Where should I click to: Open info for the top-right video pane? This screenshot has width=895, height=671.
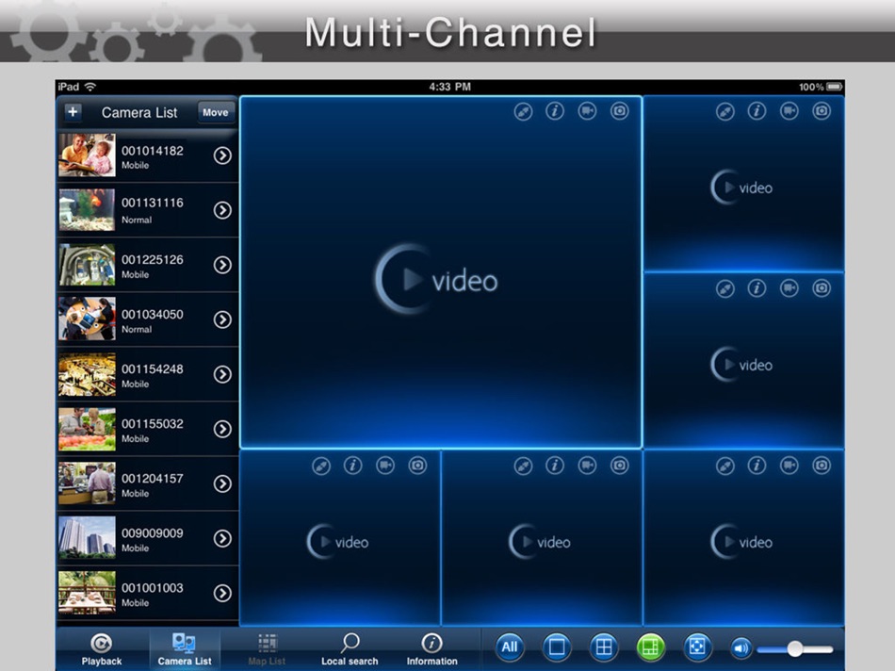pos(757,111)
